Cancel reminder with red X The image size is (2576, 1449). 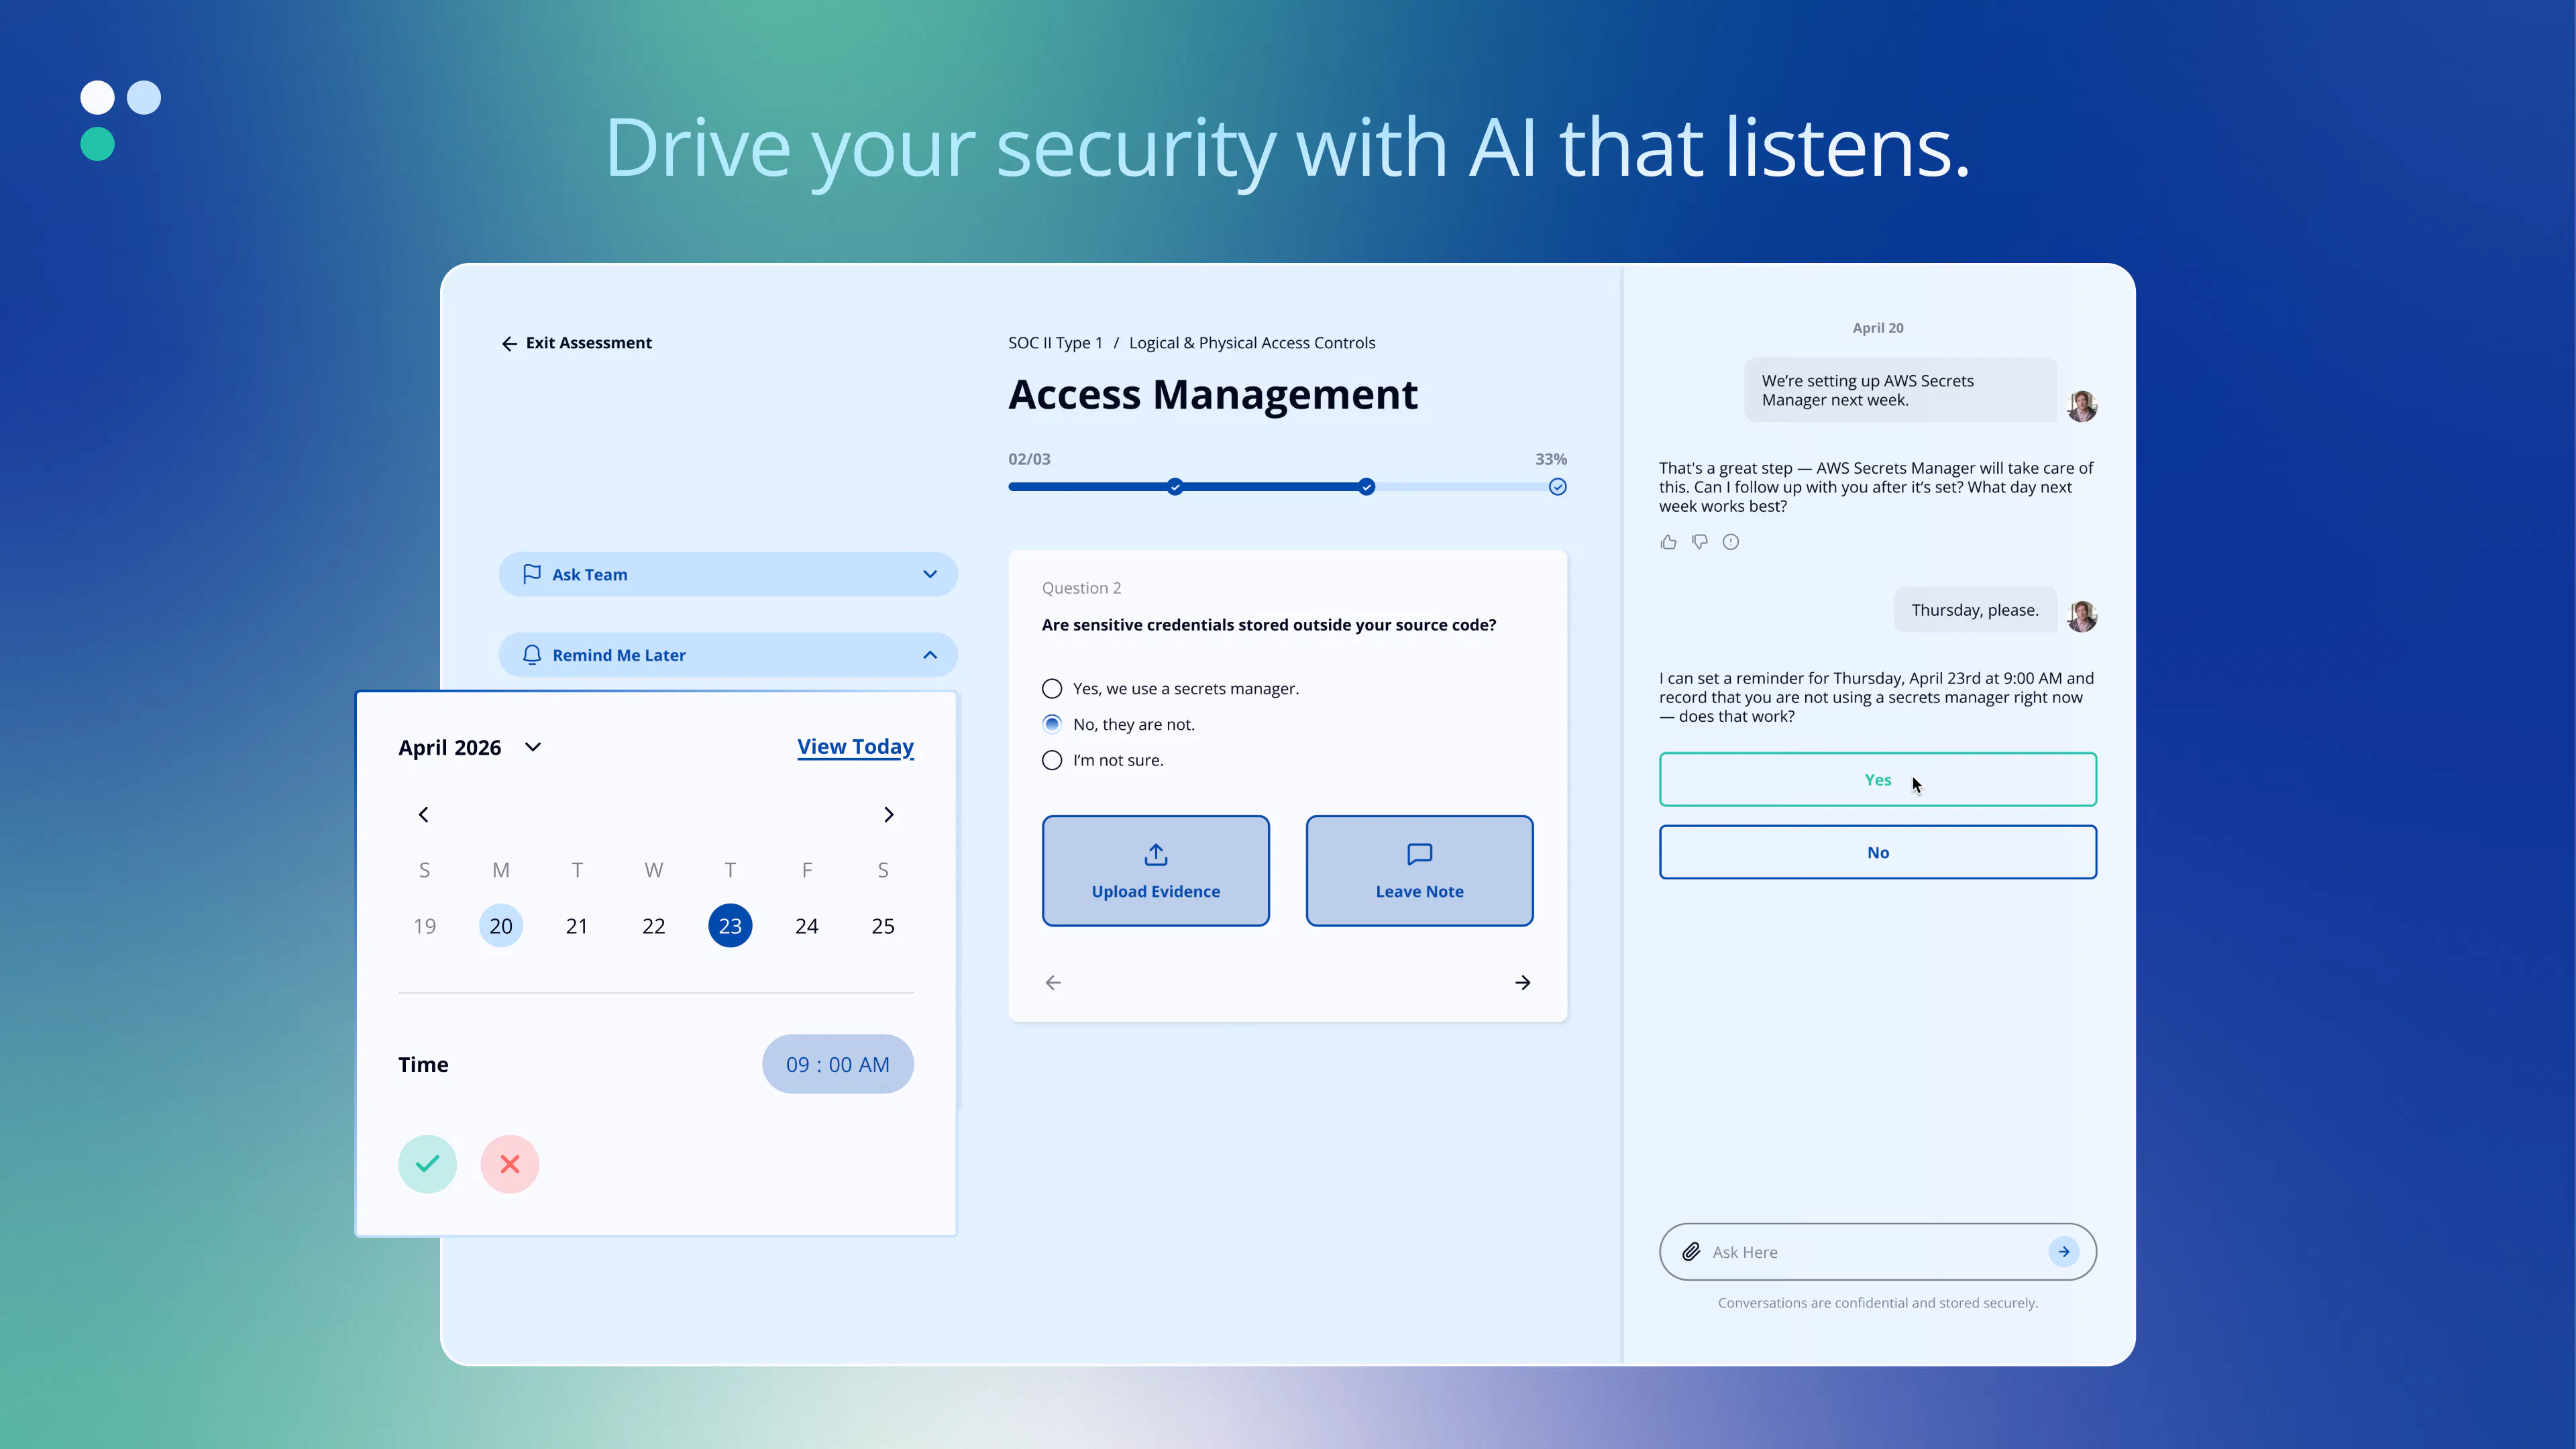(510, 1164)
